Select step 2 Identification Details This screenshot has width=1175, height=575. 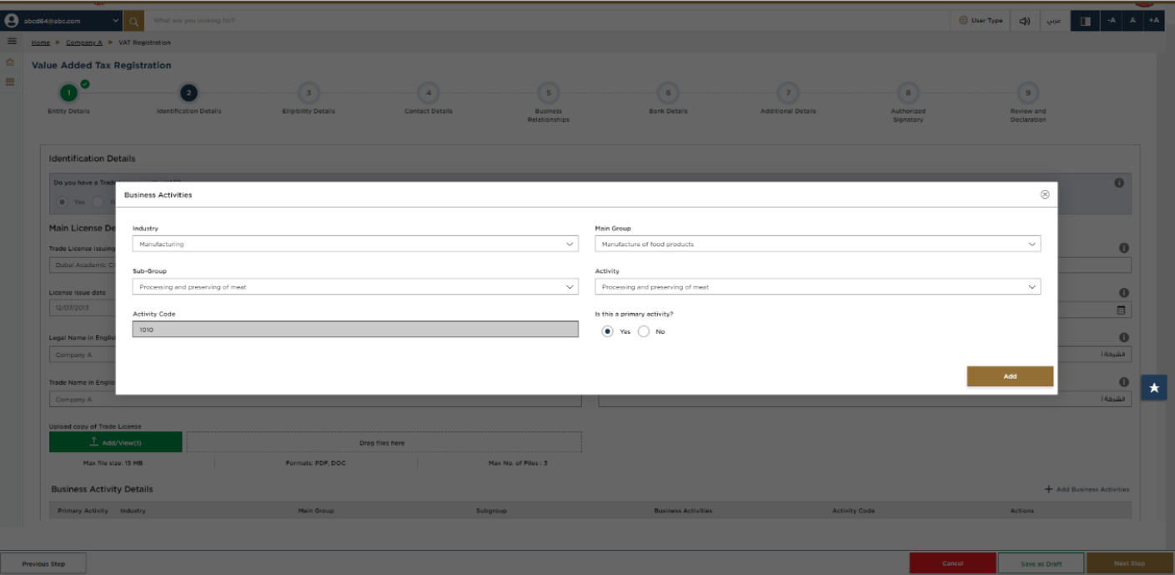[189, 93]
